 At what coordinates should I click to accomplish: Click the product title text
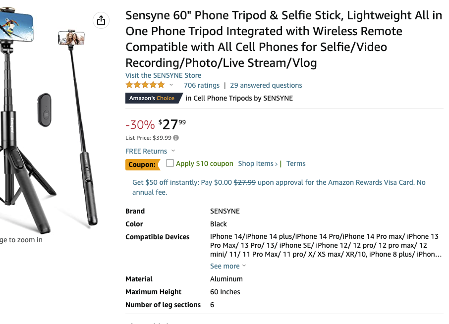pyautogui.click(x=283, y=39)
